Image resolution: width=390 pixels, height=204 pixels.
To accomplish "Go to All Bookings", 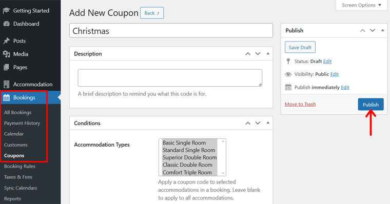I will 17,112.
